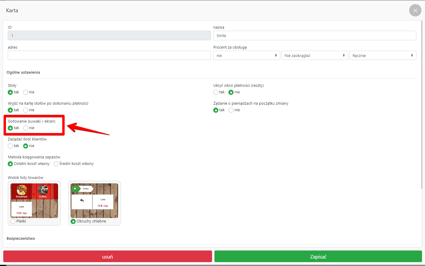
Task: Click the red usuń button
Action: (x=108, y=256)
